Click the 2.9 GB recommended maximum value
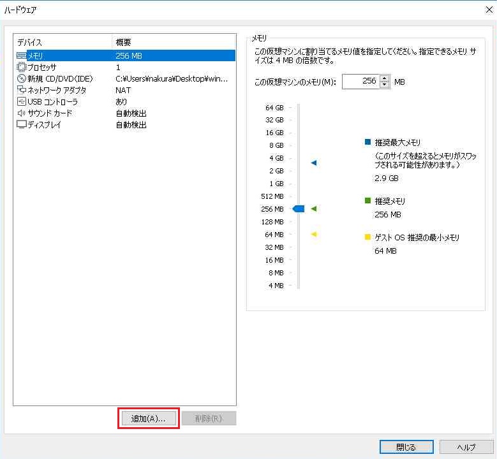Image resolution: width=497 pixels, height=459 pixels. 387,178
